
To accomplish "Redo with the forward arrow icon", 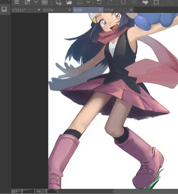I will point(110,2).
